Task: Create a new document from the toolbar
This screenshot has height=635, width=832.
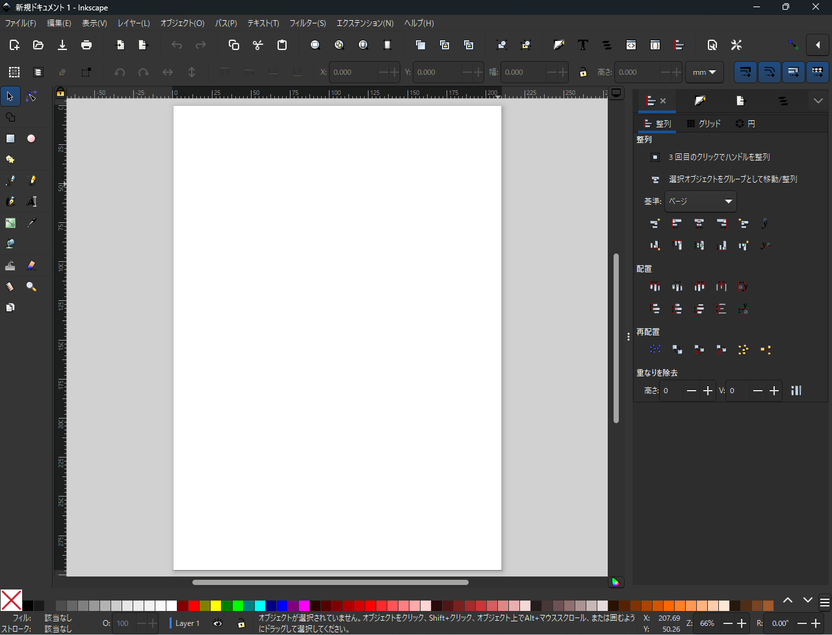Action: (x=14, y=45)
